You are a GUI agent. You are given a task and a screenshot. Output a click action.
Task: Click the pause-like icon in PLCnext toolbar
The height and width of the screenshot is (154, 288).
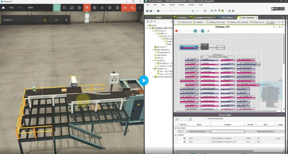click(233, 11)
